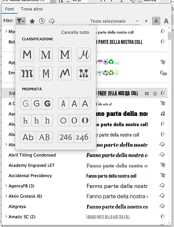Select medium width A property
This screenshot has height=227, width=174.
[x=74, y=103]
